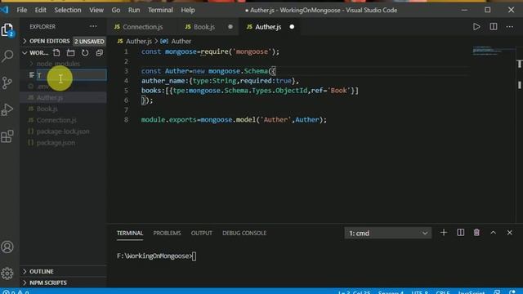Open the .env file in explorer
Screen dimensions: 523x294
64,87
